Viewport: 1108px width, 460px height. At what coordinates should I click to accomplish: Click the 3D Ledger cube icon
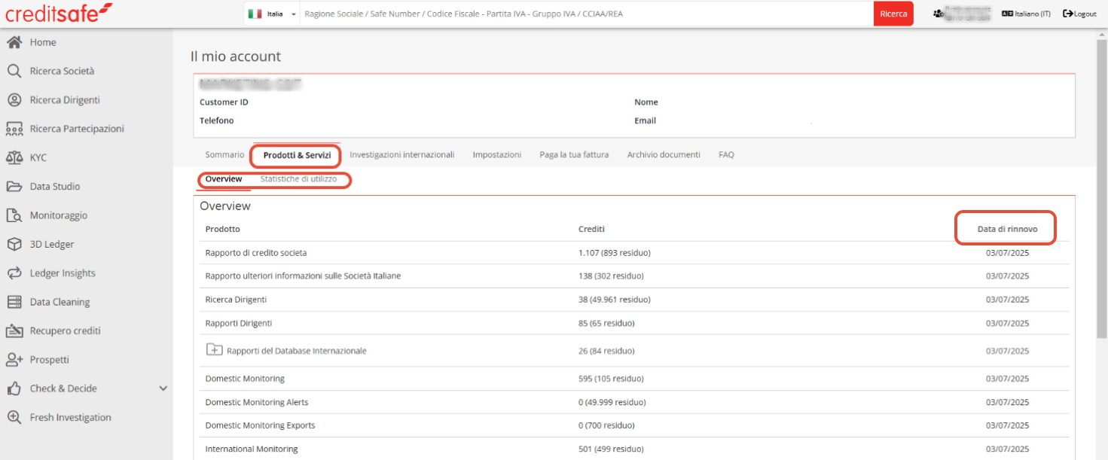pyautogui.click(x=14, y=244)
